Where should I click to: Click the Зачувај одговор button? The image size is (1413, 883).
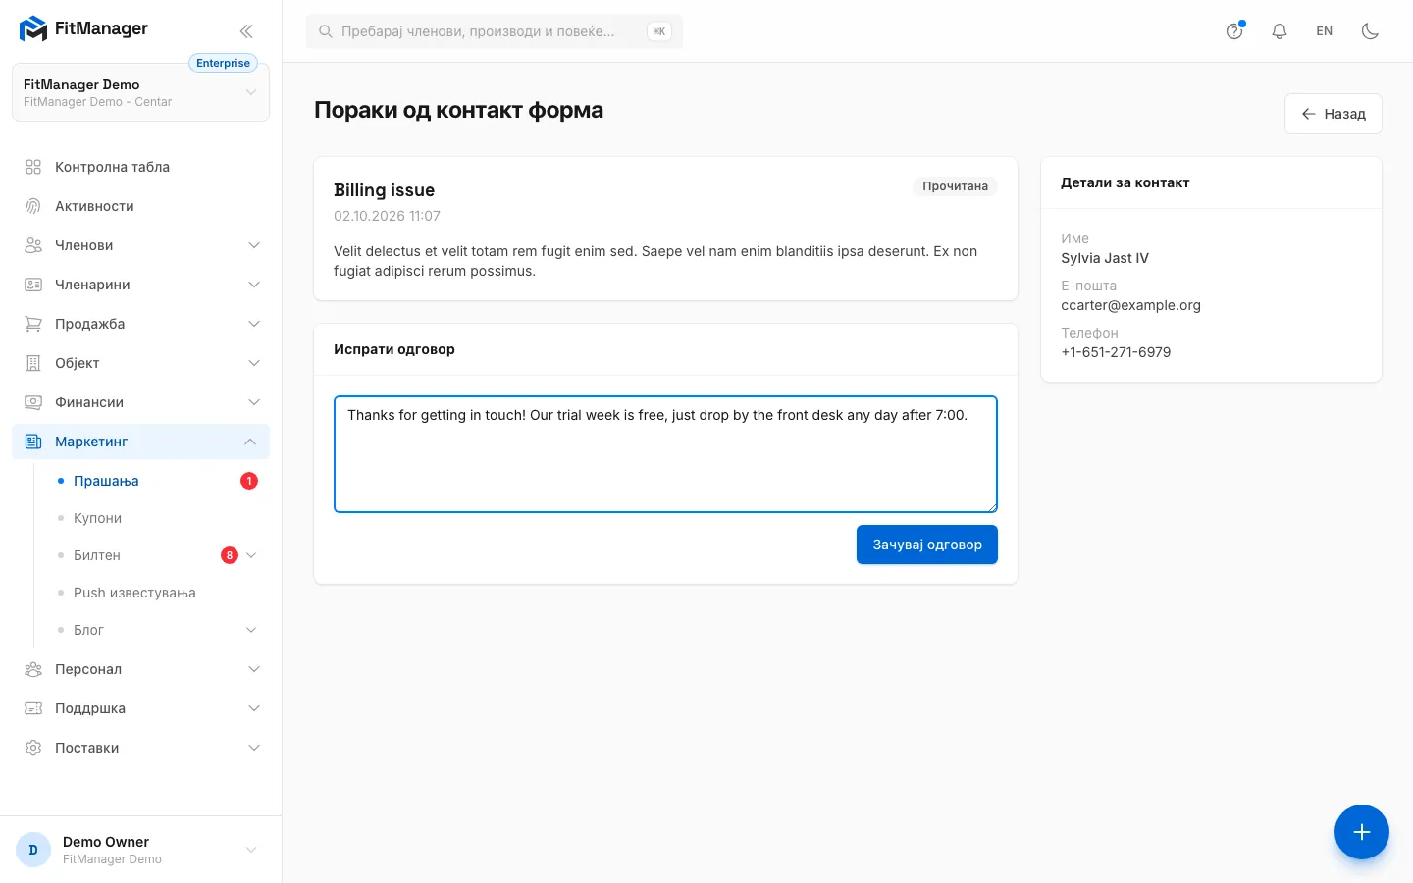(927, 545)
